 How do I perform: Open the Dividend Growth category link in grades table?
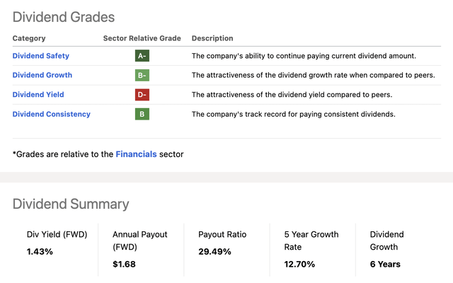pos(42,75)
